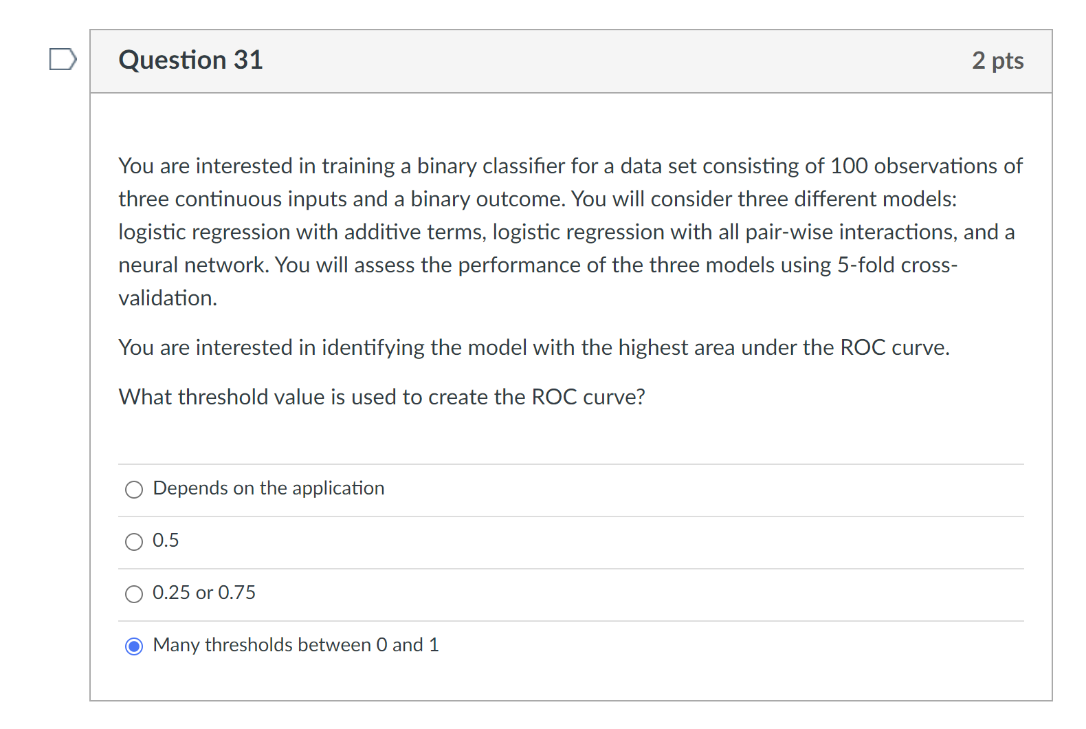Click the '2 pts' points indicator
Screen dimensions: 1086x729
click(998, 61)
